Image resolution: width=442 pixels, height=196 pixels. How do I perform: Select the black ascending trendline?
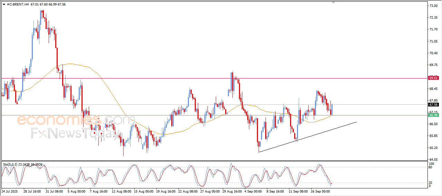click(307, 137)
